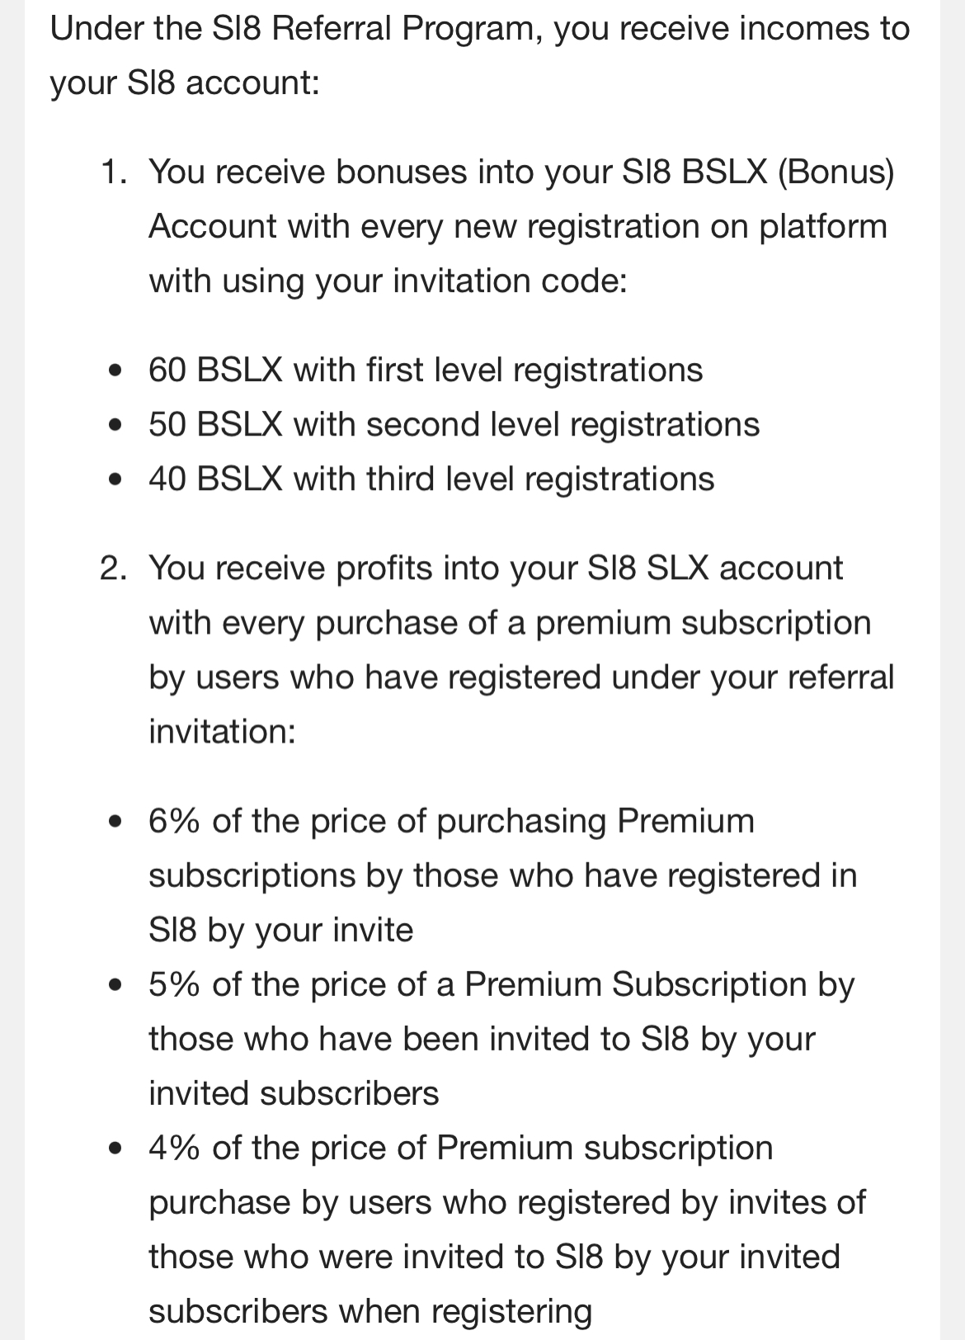Click the last line 'subscribers when registering'
The image size is (965, 1340).
pos(370,1311)
